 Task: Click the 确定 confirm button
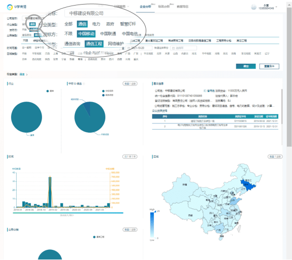[245, 66]
